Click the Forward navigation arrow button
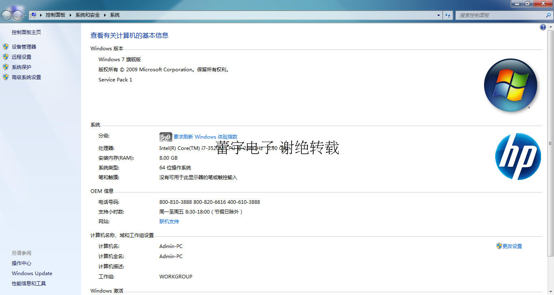 pyautogui.click(x=18, y=15)
